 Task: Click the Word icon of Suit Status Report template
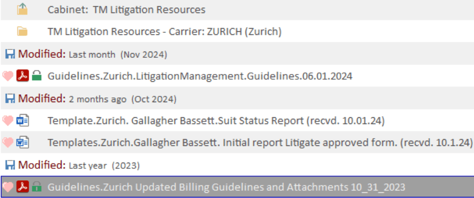(x=22, y=121)
